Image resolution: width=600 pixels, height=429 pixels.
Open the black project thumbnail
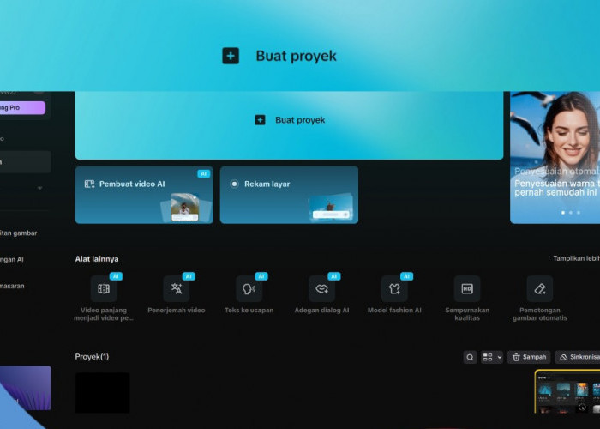click(x=102, y=393)
